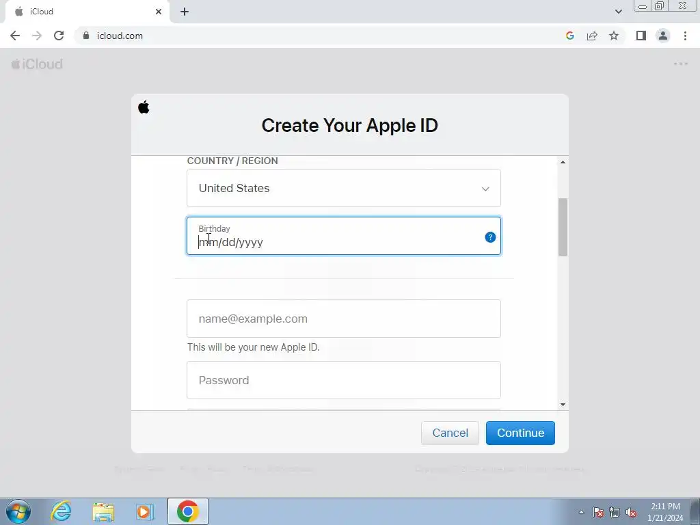Click the "This will be your new Apple ID." text
Screen dimensions: 700x525
click(x=253, y=347)
